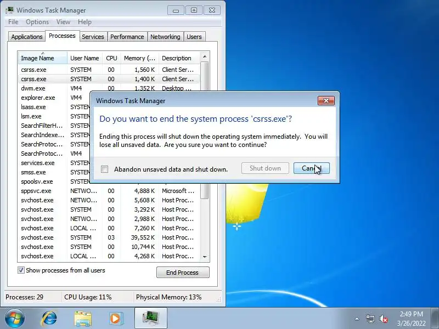Select svchost.exe row using 3,292 K
Viewport: 439px width, 329px height.
pos(109,209)
